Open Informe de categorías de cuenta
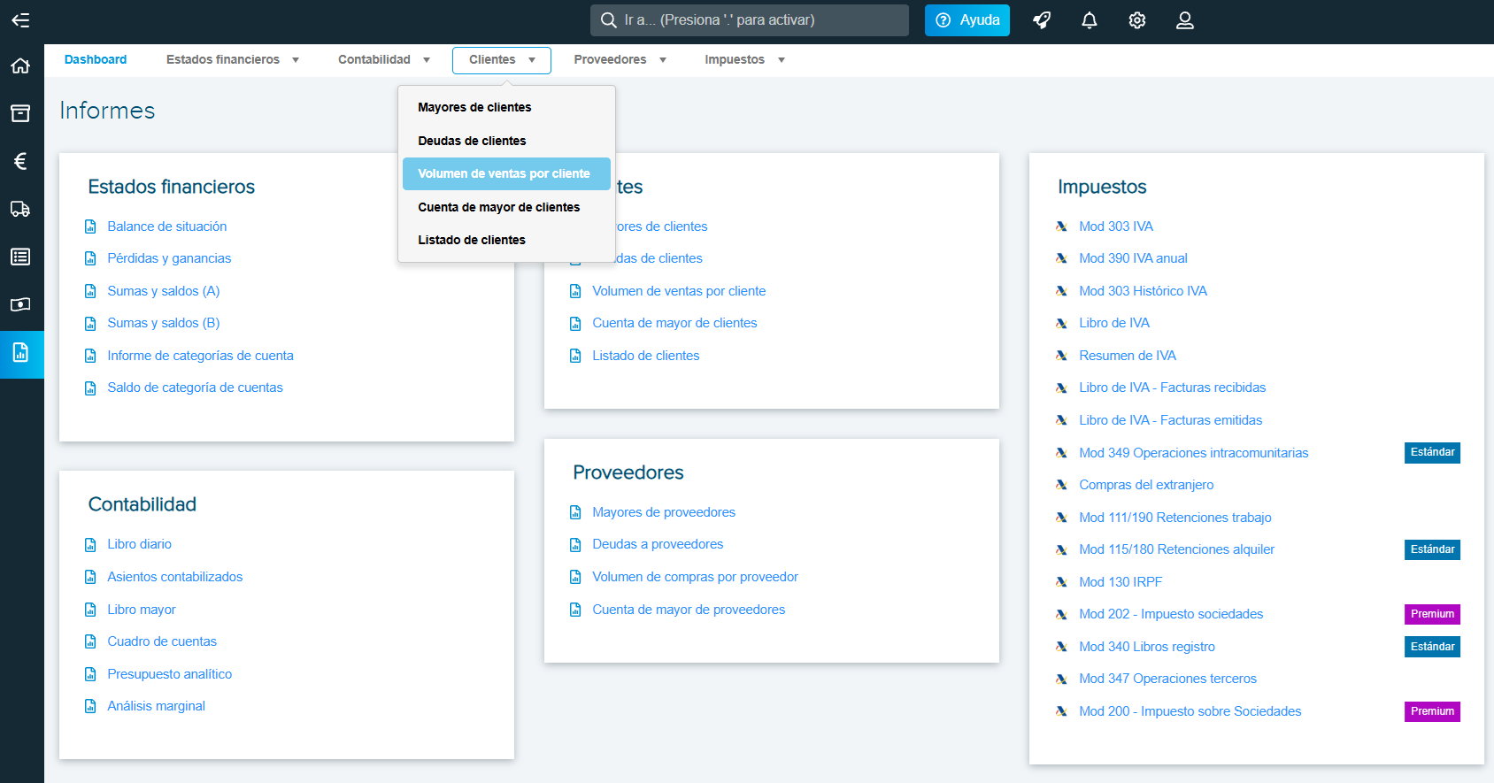Viewport: 1494px width, 783px height. 200,356
